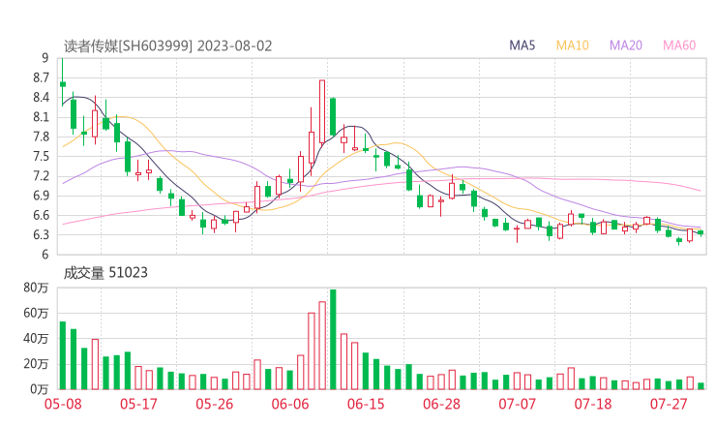This screenshot has width=716, height=426.
Task: Click the MA10 legend label
Action: click(x=572, y=46)
